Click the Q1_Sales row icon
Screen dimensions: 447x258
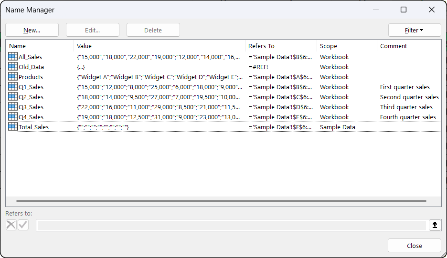pyautogui.click(x=12, y=87)
